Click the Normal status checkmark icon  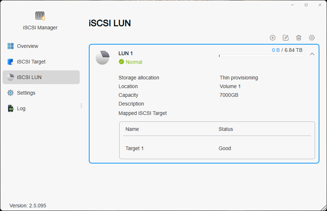pos(121,62)
